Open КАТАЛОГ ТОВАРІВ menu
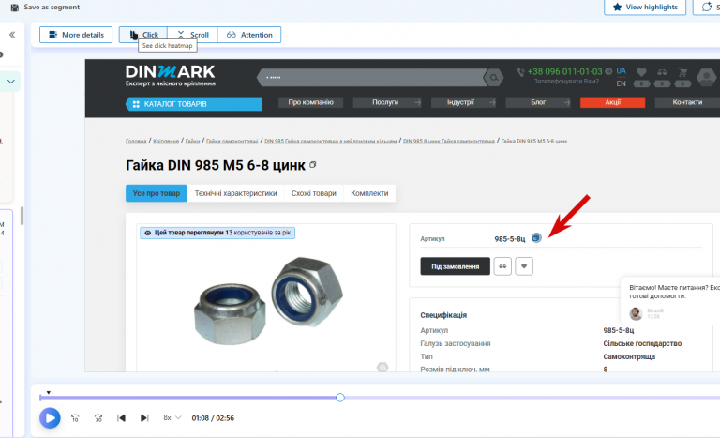The height and width of the screenshot is (438, 720). point(194,104)
